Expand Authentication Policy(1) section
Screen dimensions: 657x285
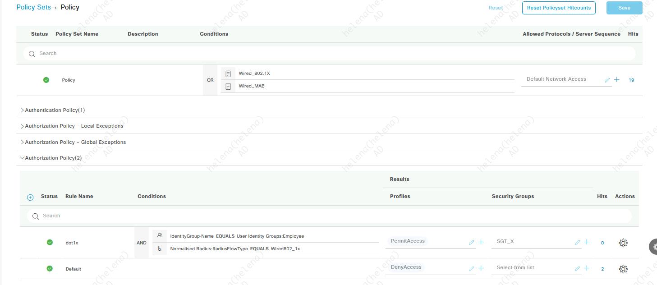tap(54, 110)
